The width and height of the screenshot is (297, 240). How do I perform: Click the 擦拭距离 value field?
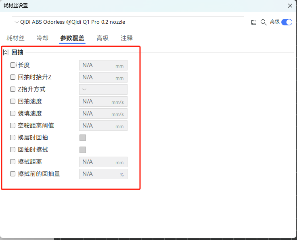(x=103, y=162)
